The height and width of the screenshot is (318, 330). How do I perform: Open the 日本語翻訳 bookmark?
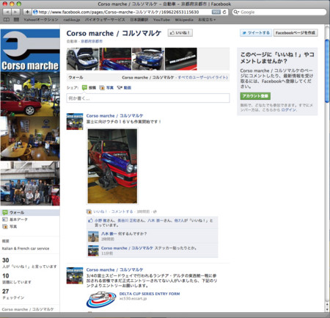[x=139, y=20]
